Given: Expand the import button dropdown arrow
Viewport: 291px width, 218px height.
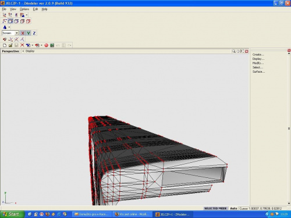Looking at the screenshot, I should pyautogui.click(x=33, y=45).
